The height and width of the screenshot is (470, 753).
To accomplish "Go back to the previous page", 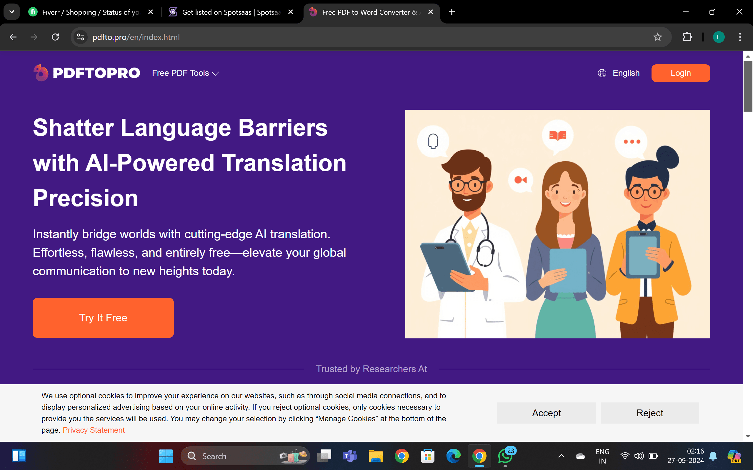I will pos(13,37).
